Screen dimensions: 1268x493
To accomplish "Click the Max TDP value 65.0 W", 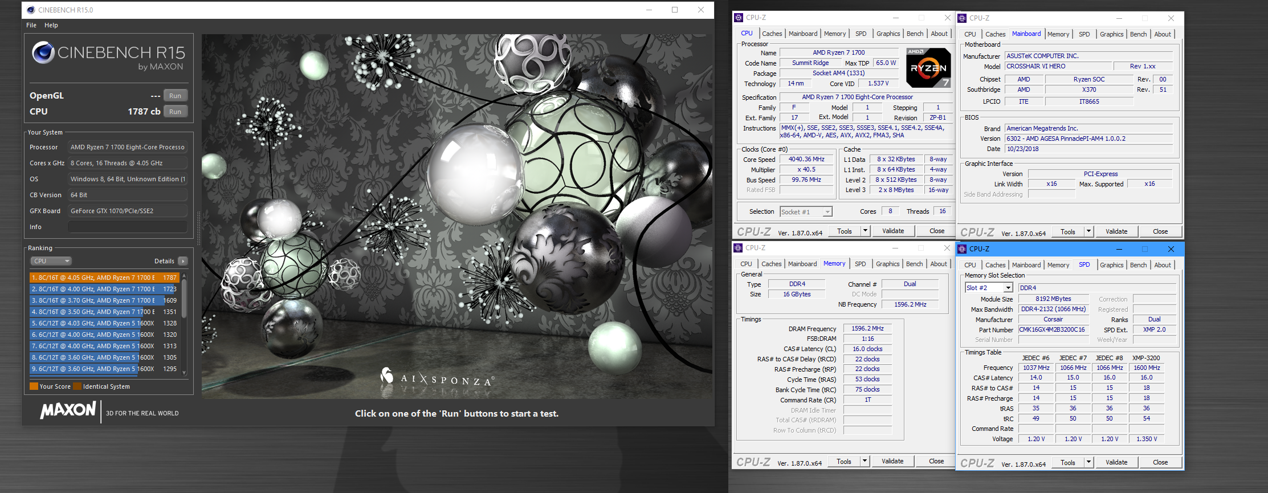I will (x=886, y=63).
